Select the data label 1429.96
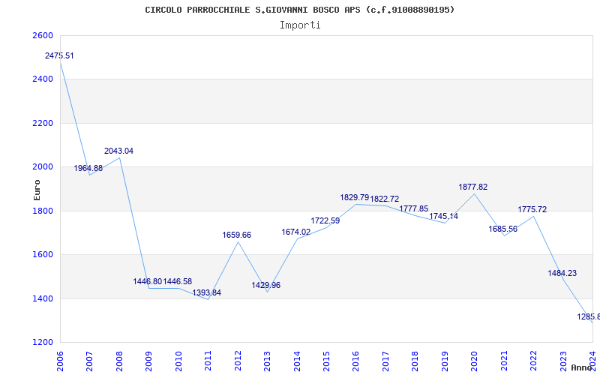 tap(266, 286)
